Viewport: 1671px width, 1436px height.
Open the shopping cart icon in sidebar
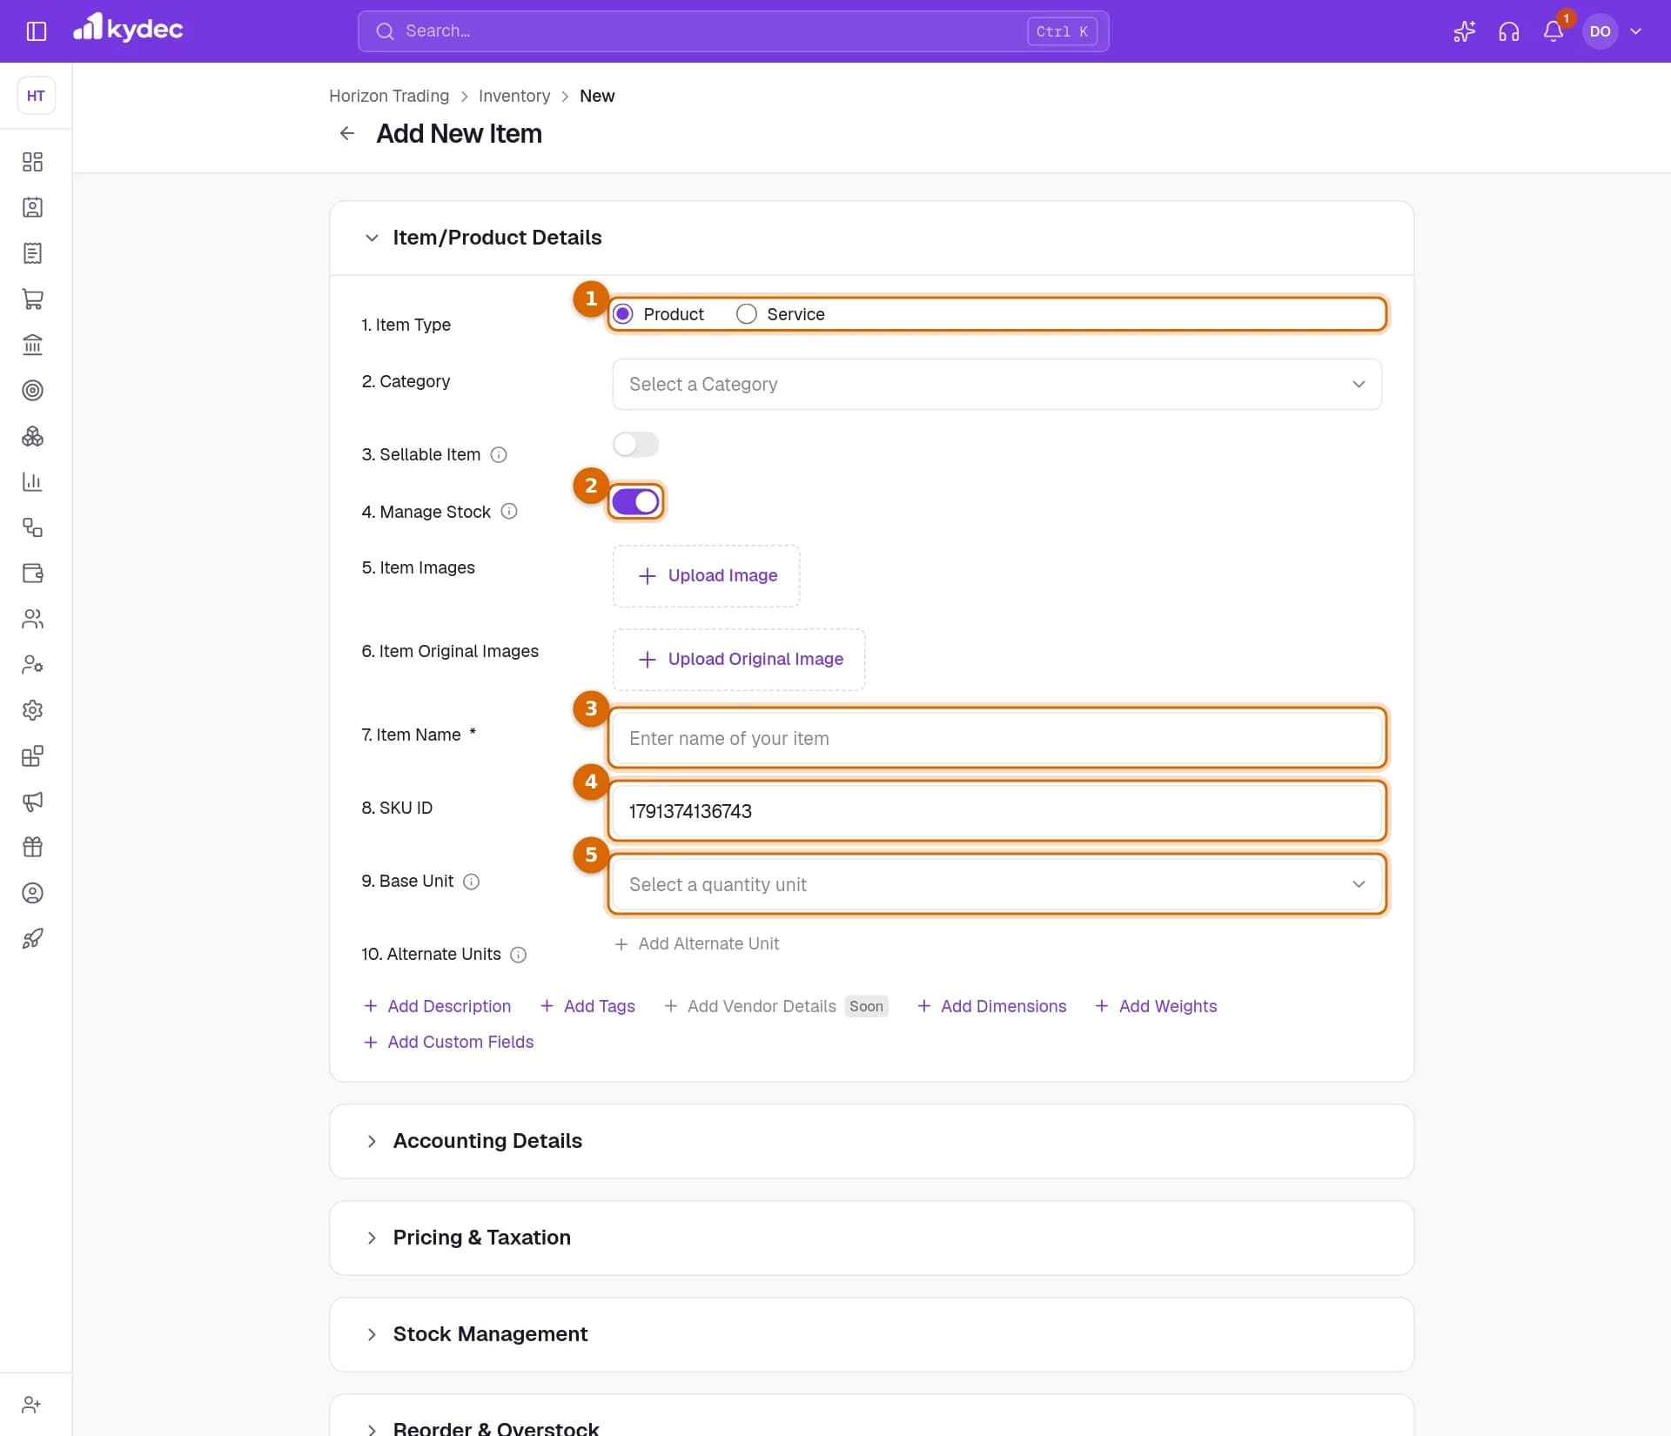click(x=32, y=299)
